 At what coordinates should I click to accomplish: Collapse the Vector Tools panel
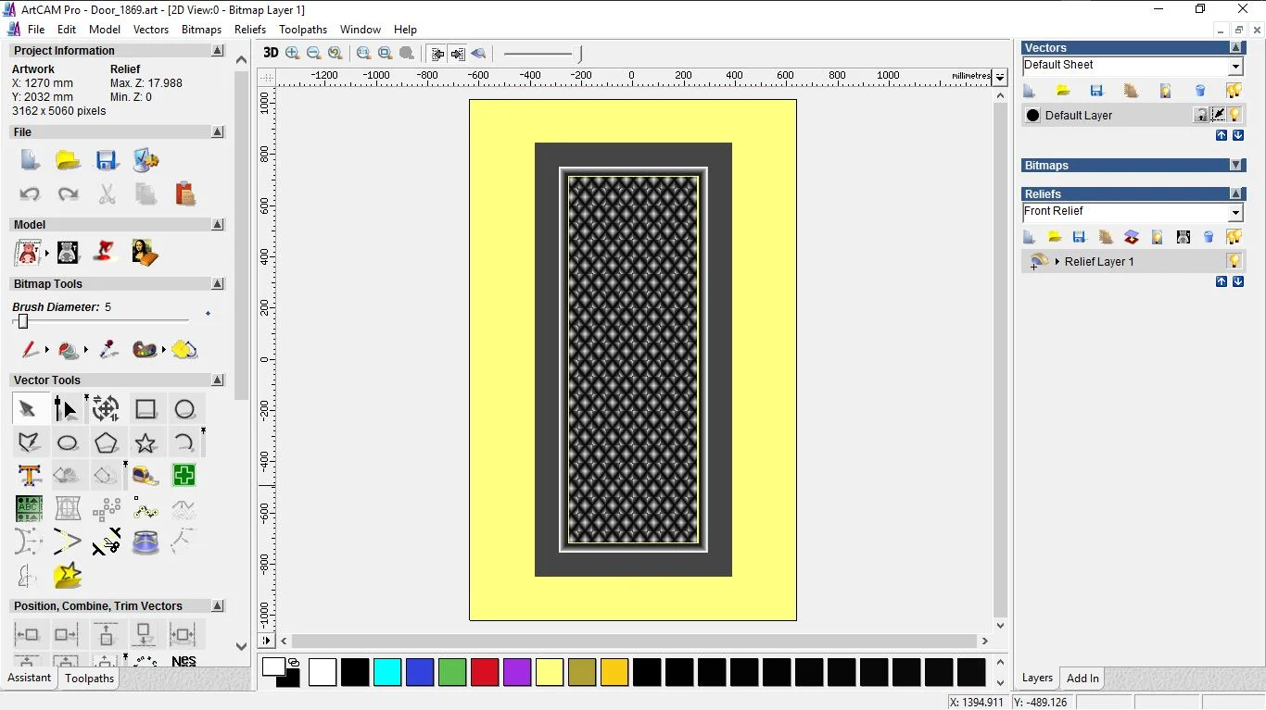218,380
